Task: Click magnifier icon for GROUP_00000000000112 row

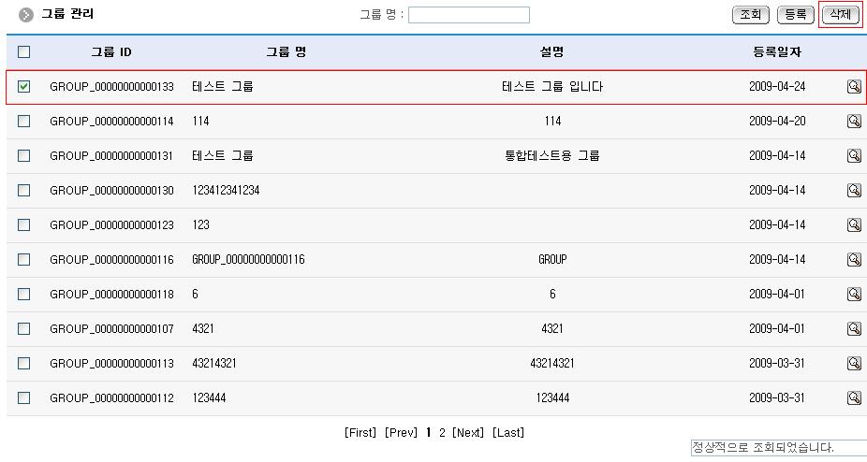Action: (x=854, y=398)
